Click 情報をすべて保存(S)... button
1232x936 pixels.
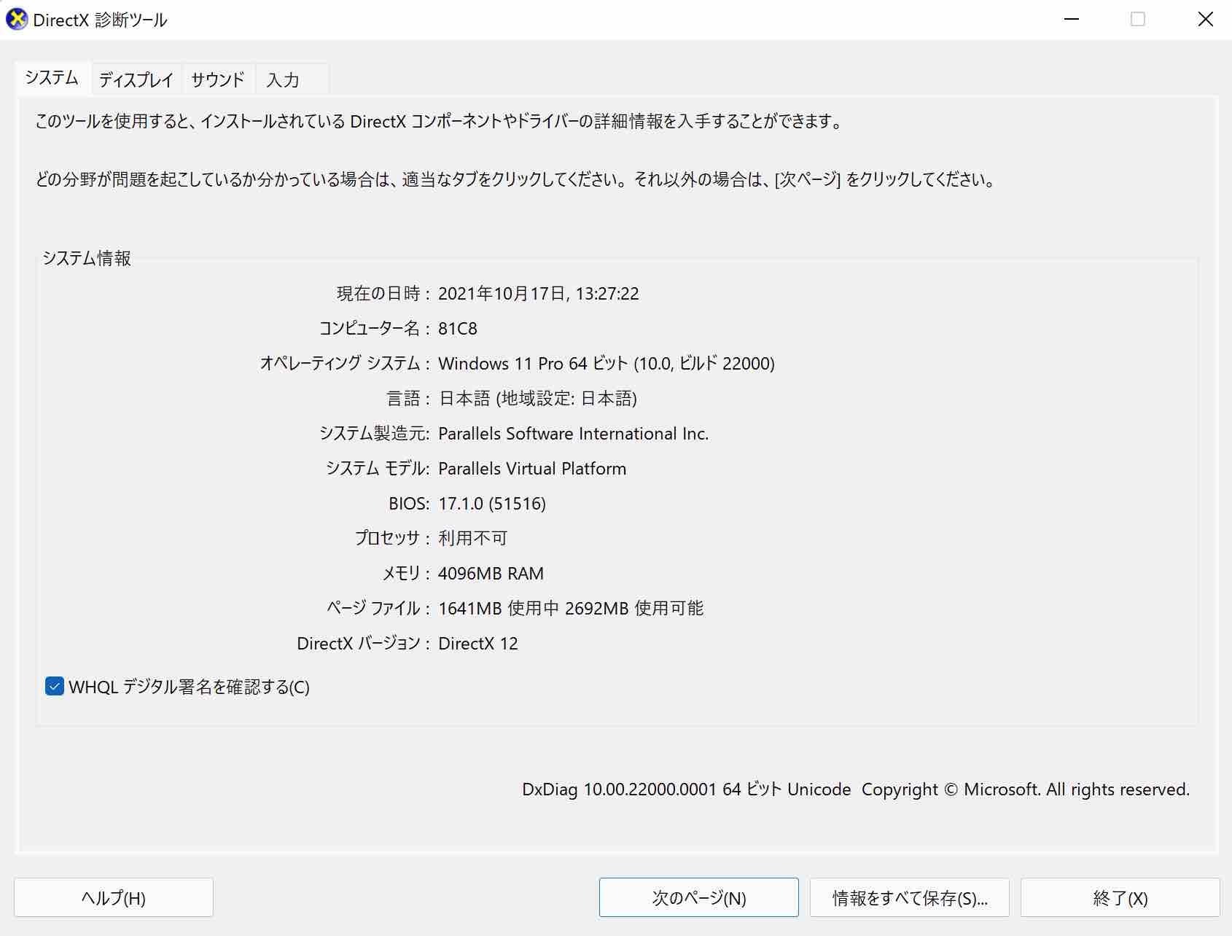click(909, 897)
